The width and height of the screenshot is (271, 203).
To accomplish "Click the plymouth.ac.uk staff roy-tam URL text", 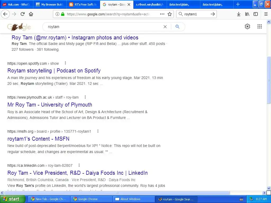I will [43, 97].
